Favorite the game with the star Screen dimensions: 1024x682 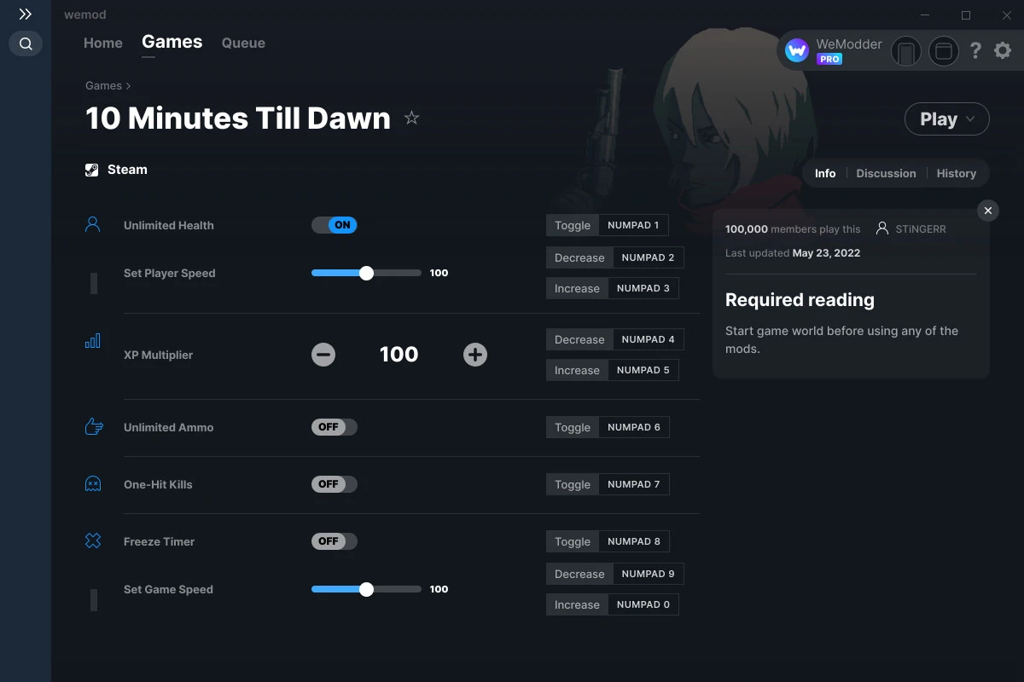click(411, 118)
